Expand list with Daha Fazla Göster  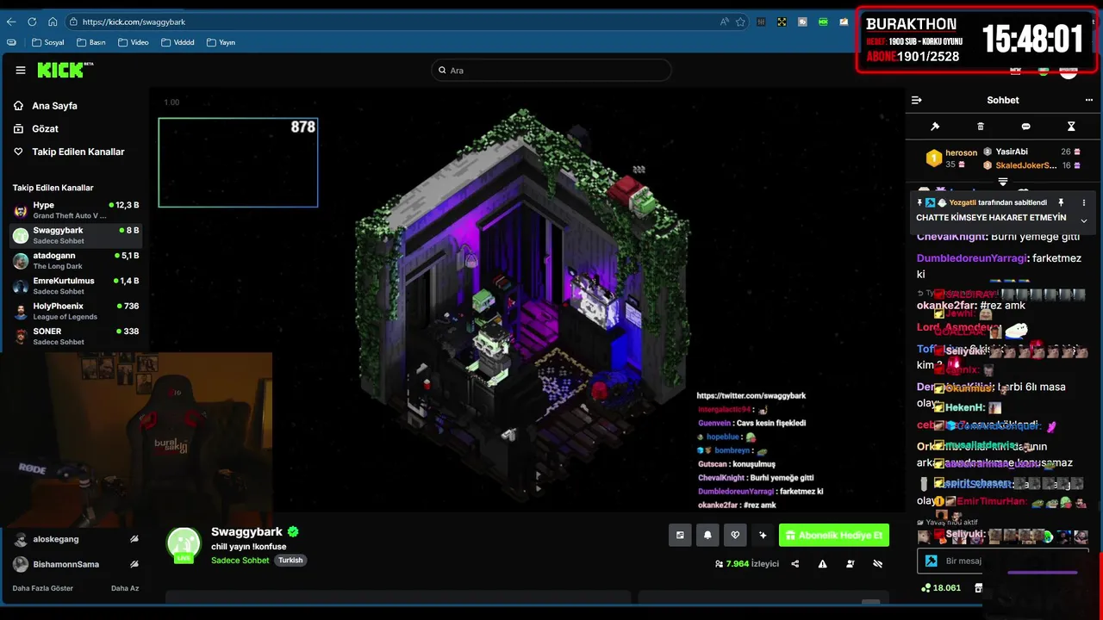tap(43, 588)
